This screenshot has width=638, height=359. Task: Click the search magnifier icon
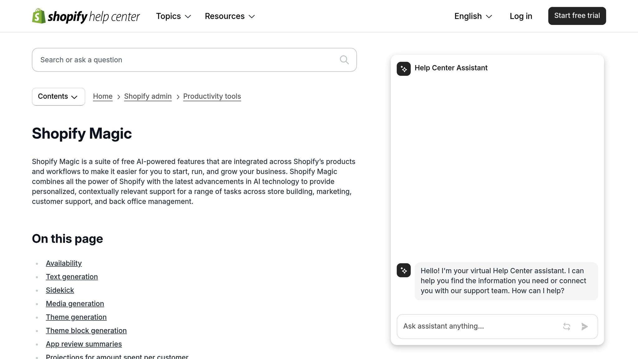pos(344,60)
